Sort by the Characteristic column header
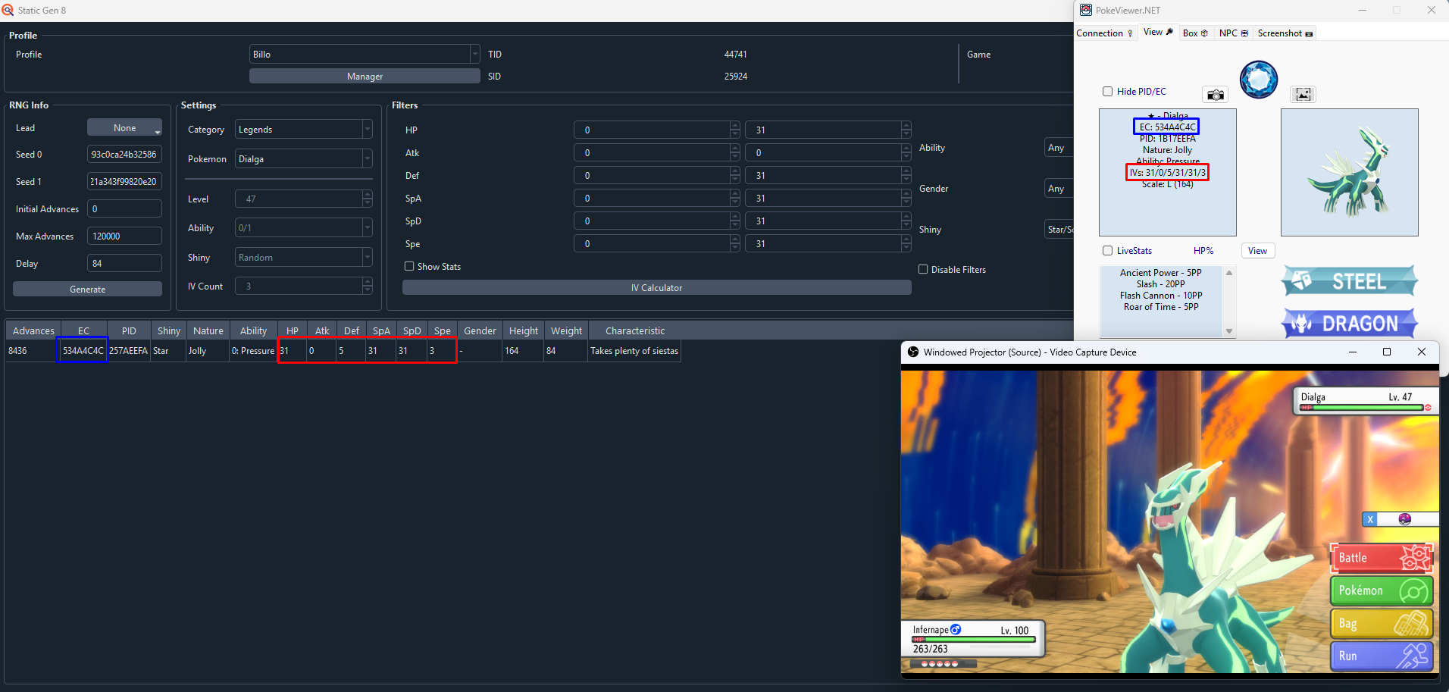Image resolution: width=1449 pixels, height=692 pixels. pos(635,330)
